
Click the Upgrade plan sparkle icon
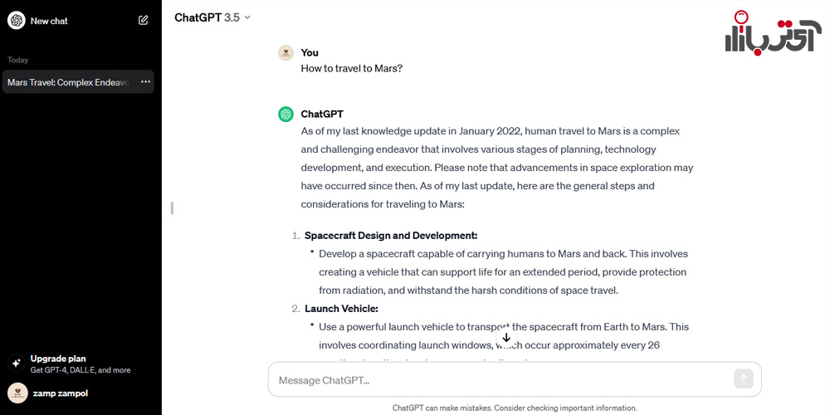(x=17, y=364)
